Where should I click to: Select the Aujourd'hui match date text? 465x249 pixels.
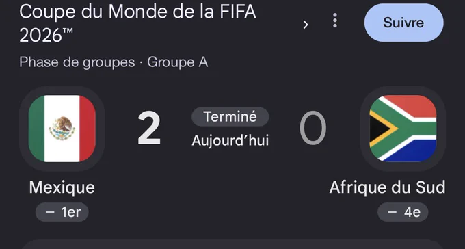coord(230,140)
